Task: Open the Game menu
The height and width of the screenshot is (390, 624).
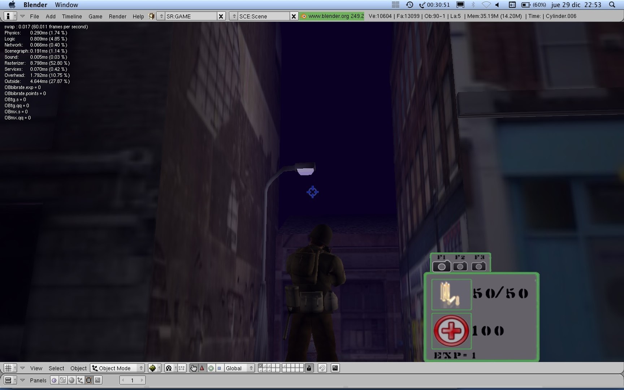Action: click(95, 16)
